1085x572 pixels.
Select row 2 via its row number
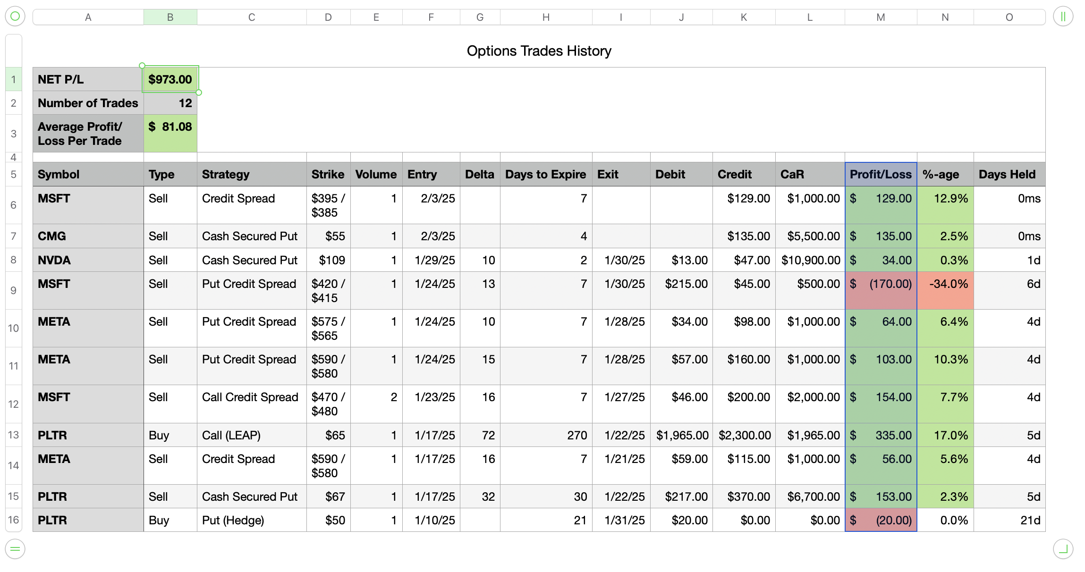(x=14, y=103)
